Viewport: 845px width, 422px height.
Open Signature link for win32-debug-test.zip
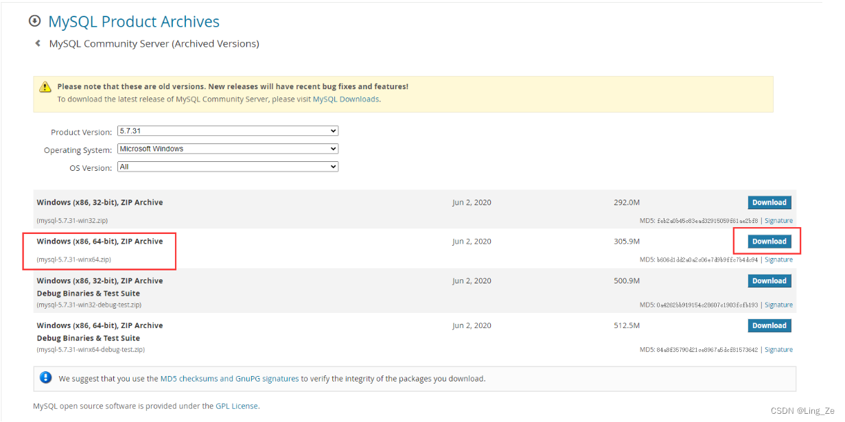[x=778, y=305]
